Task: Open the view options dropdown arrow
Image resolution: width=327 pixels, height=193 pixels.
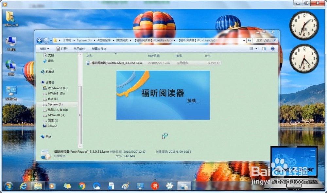Action: 256,49
